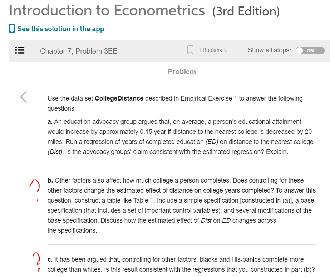The height and width of the screenshot is (277, 330).
Task: Click the hamburger list icon beside Chapter 7
Action: click(x=20, y=50)
